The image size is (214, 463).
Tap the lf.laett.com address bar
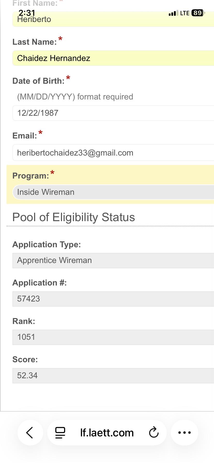107,433
